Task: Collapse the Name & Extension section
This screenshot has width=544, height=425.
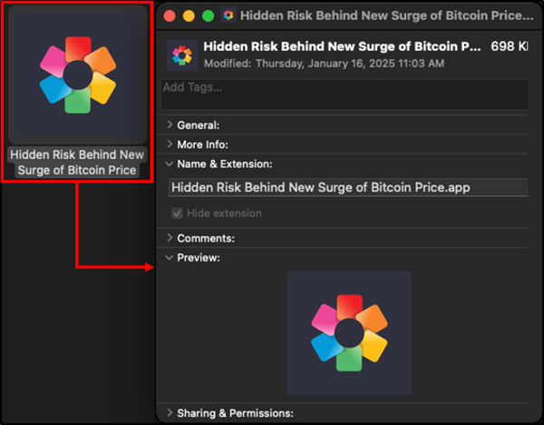Action: pyautogui.click(x=170, y=164)
